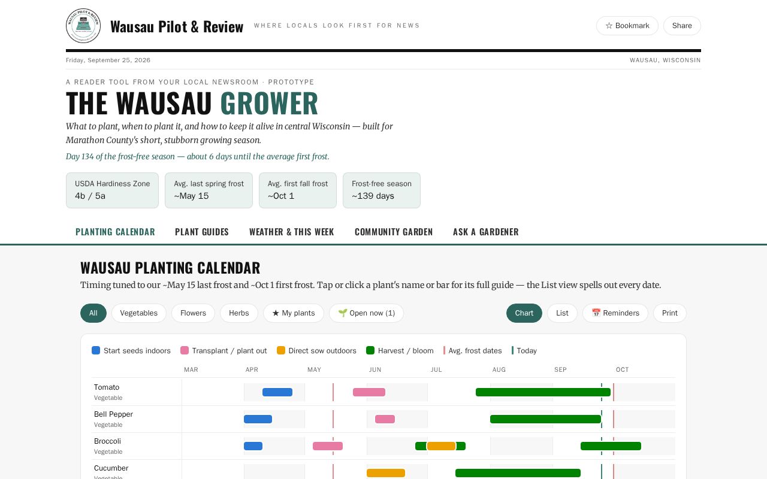Viewport: 767px width, 479px height.
Task: Open the Reminders button
Action: click(615, 313)
